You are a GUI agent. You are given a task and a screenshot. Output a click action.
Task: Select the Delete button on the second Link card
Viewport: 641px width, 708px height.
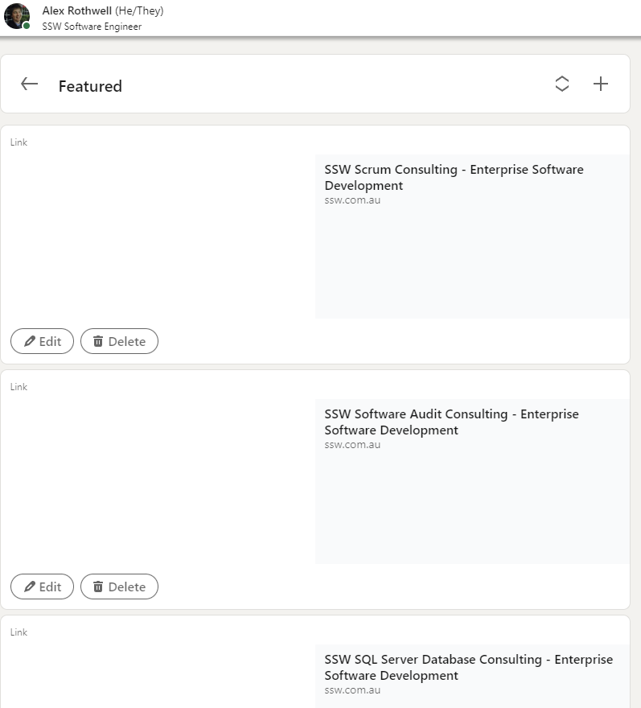coord(119,586)
